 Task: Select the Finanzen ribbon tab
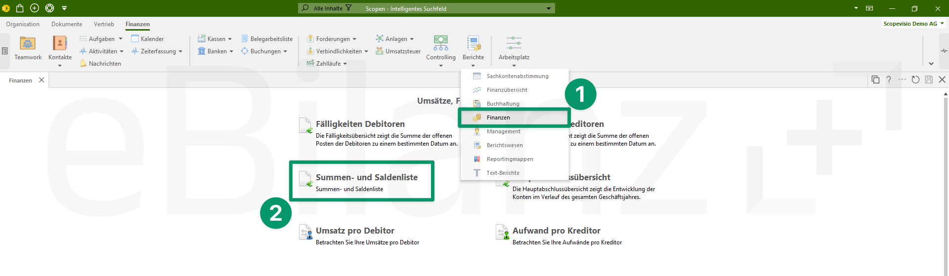(x=137, y=24)
